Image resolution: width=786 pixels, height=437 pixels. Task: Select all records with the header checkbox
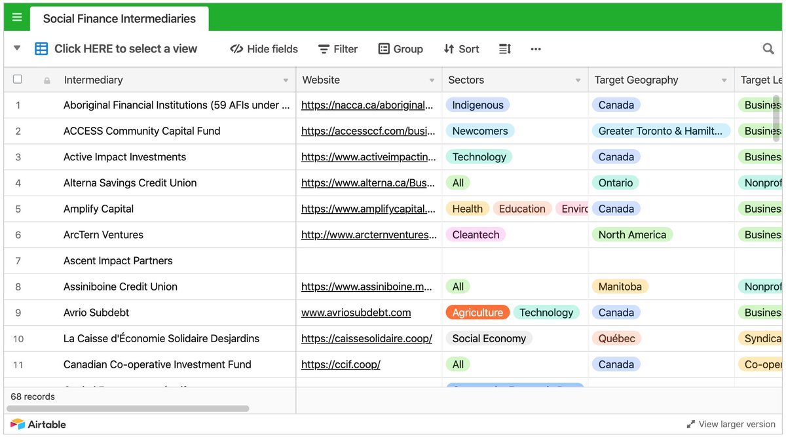tap(16, 79)
